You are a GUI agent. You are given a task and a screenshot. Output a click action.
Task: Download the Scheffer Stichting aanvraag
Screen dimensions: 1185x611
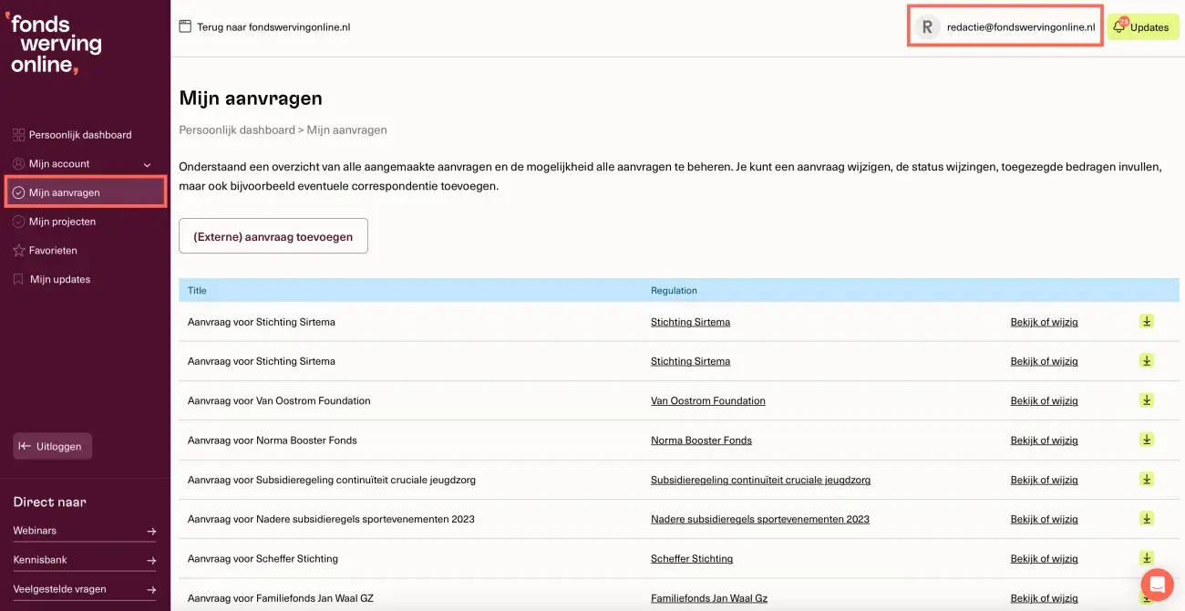click(x=1146, y=558)
